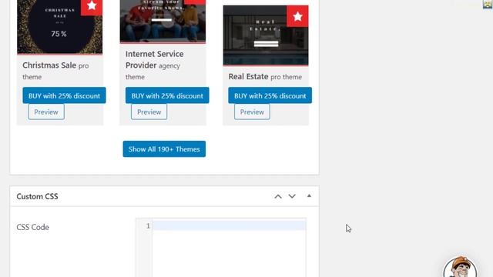493x277 pixels.
Task: Click the small icon in the top-right corner
Action: click(x=488, y=4)
